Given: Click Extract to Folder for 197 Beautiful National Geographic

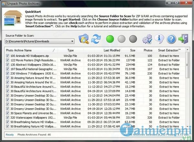Looking at the screenshot, I should [169, 69].
